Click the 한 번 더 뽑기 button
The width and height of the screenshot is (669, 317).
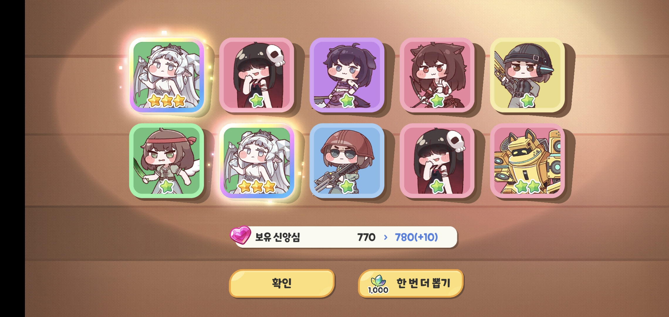[x=411, y=283]
